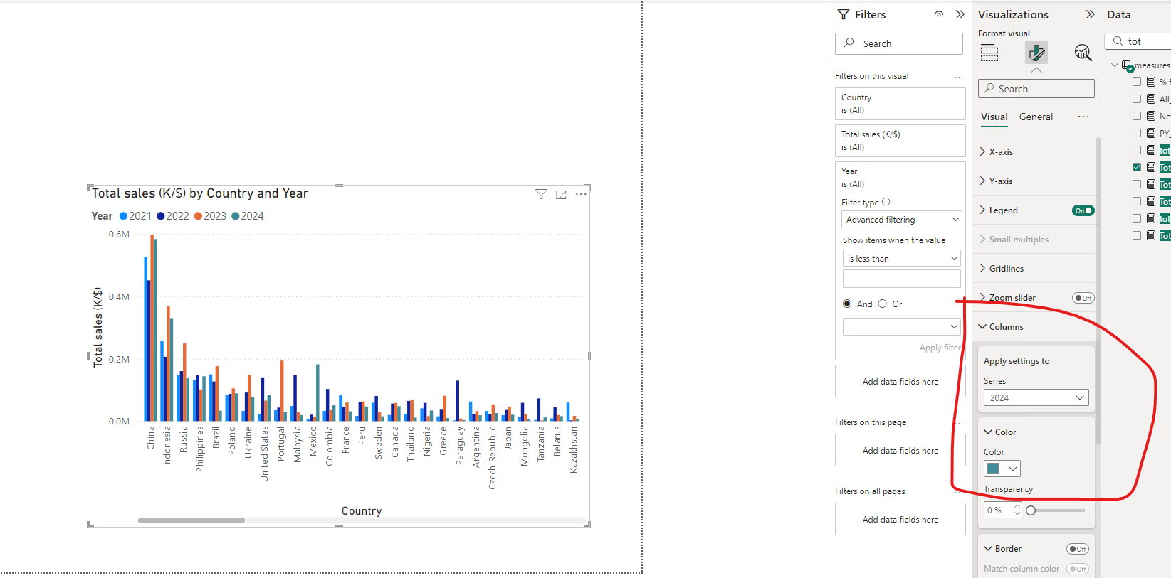Click the Apply filter link

(x=940, y=348)
